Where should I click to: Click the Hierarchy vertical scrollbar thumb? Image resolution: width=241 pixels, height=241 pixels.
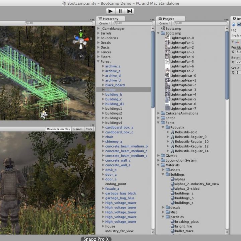coord(153,70)
